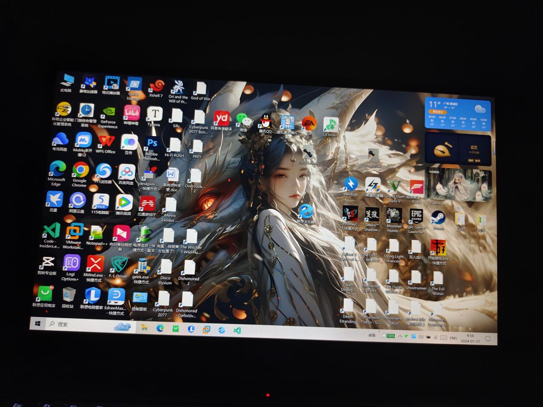543x407 pixels.
Task: Click the taskbar search box
Action: [x=91, y=325]
